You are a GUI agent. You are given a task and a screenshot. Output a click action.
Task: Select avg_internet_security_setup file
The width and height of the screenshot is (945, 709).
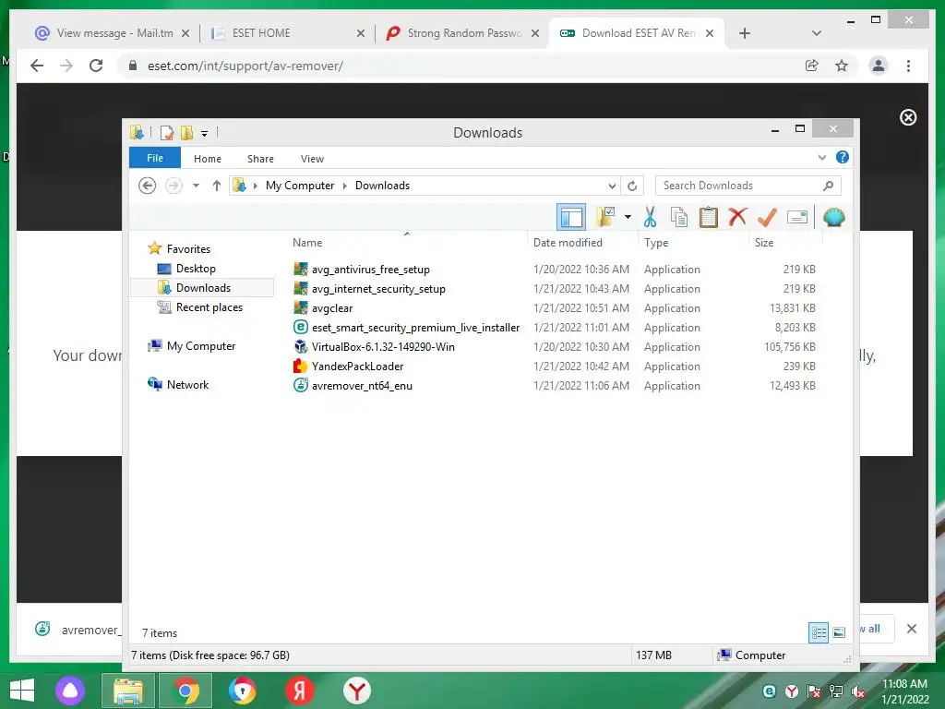(378, 289)
